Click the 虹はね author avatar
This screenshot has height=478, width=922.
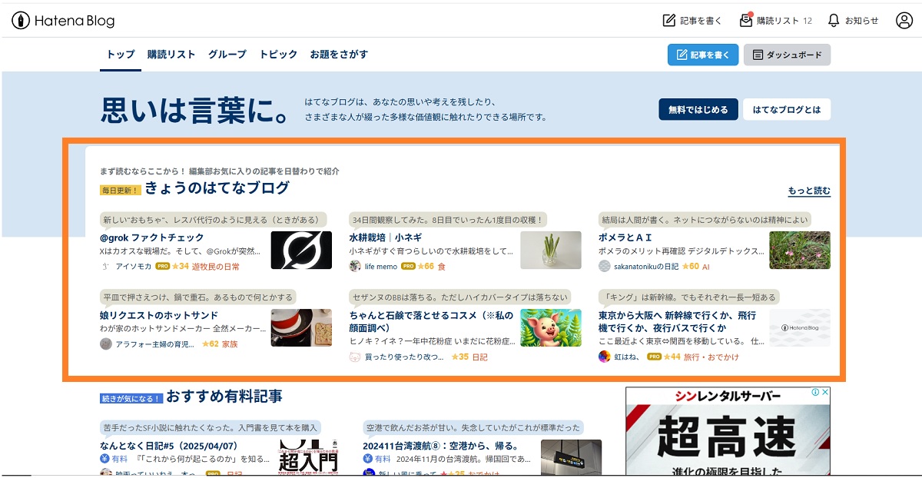pyautogui.click(x=605, y=357)
